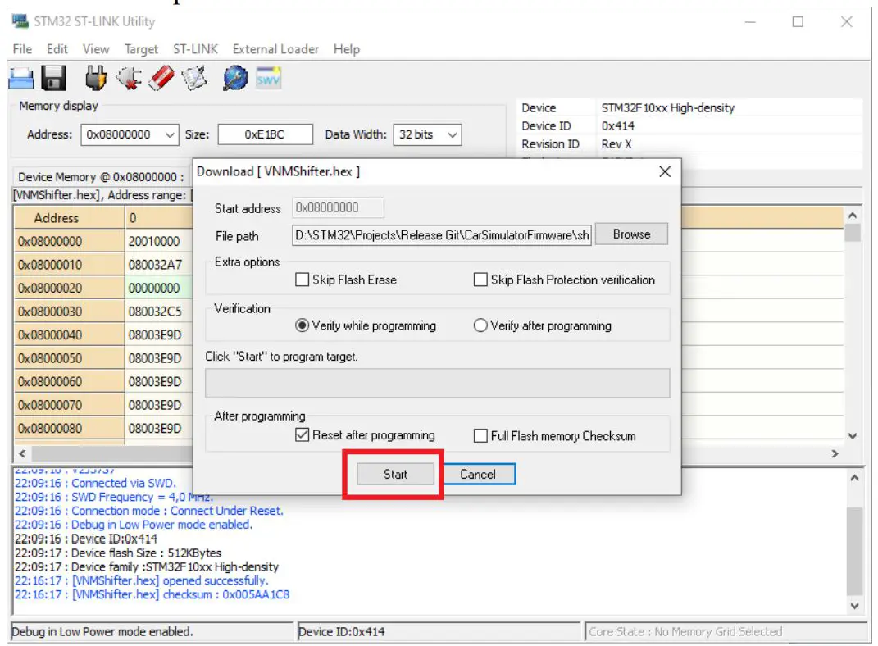The width and height of the screenshot is (878, 646).
Task: Launch the SWV viewer icon
Action: pos(268,77)
